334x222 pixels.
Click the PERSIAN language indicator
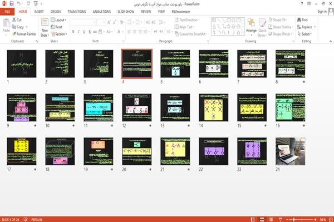37,220
